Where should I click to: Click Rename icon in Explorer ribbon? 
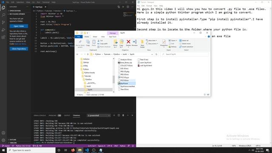click(x=135, y=43)
